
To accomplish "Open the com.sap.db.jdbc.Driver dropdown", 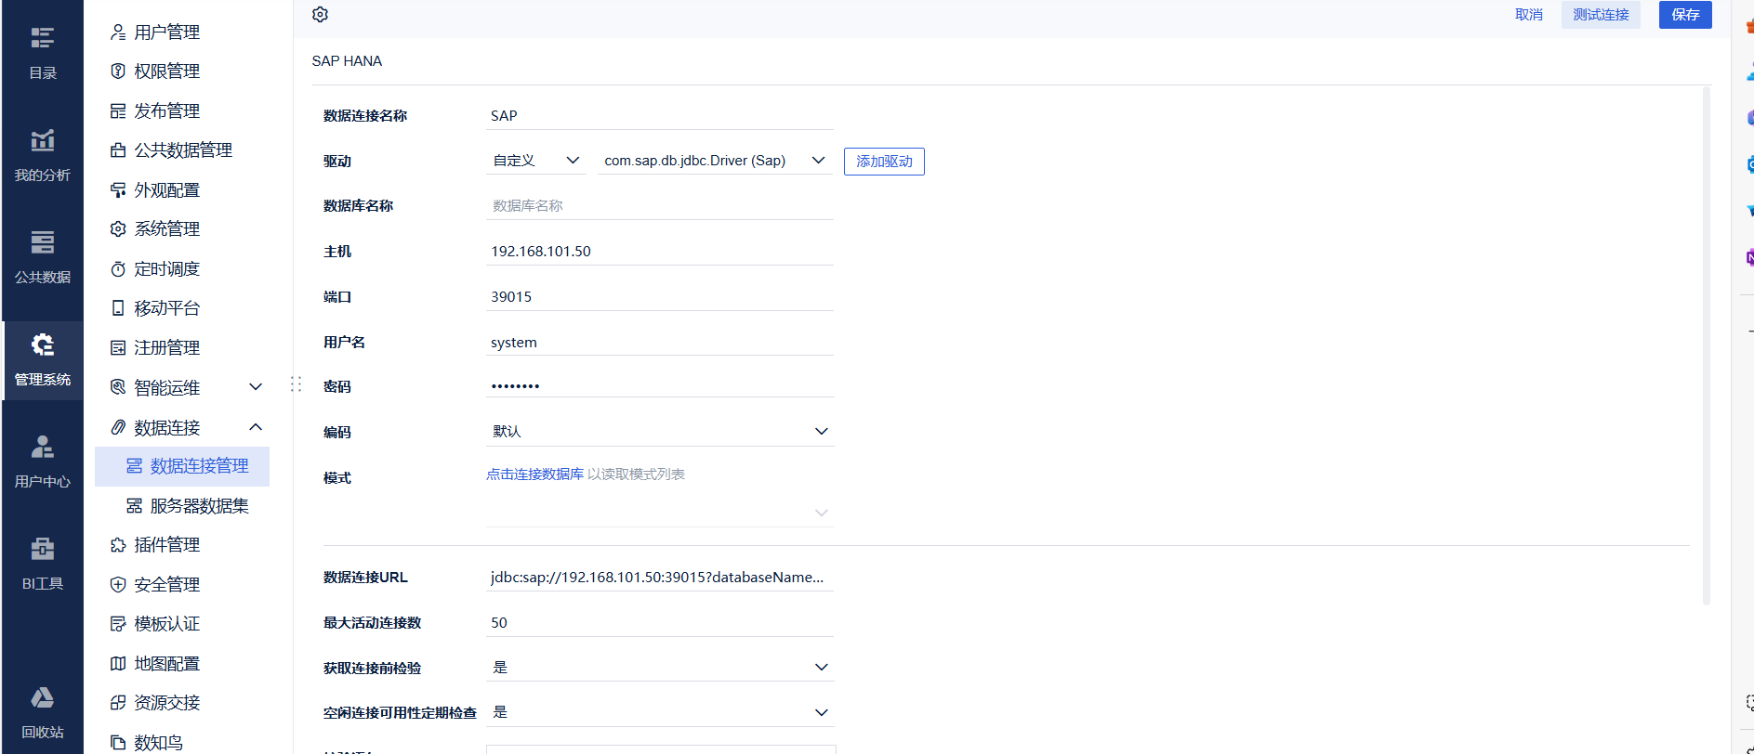I will click(715, 161).
